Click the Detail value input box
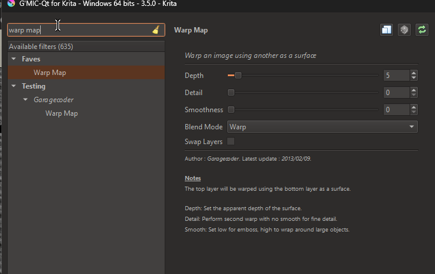The height and width of the screenshot is (274, 435). (395, 93)
